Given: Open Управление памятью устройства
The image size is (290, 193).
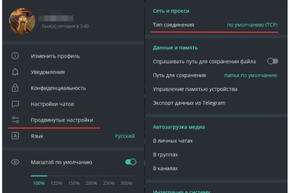Looking at the screenshot, I should click(195, 89).
